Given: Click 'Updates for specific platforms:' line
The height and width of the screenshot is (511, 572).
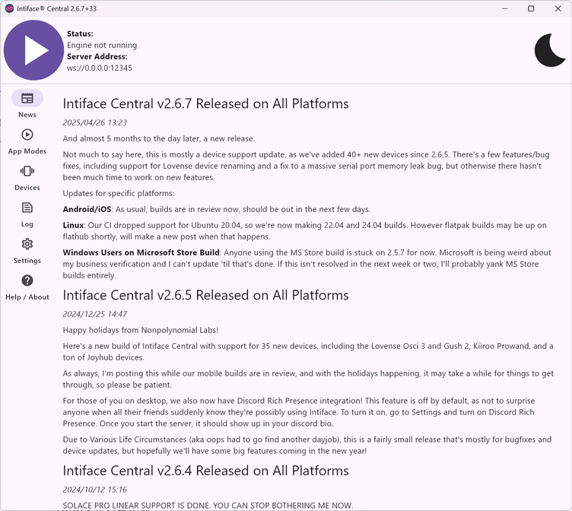Looking at the screenshot, I should click(x=119, y=193).
